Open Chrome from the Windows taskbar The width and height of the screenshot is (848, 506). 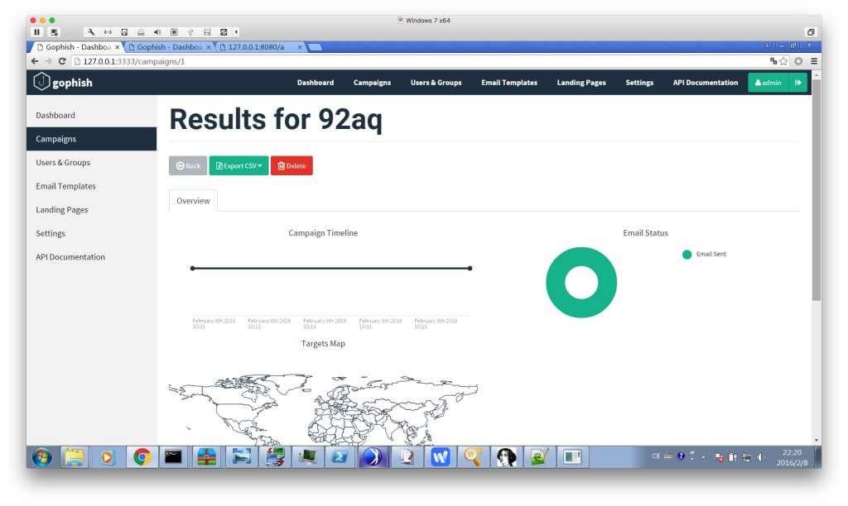(x=142, y=456)
